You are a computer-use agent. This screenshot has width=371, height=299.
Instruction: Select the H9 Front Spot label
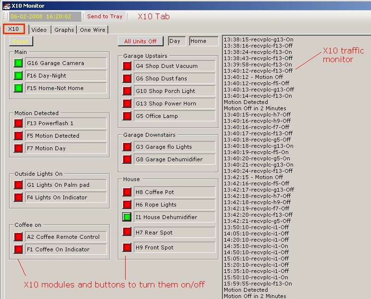pos(175,247)
